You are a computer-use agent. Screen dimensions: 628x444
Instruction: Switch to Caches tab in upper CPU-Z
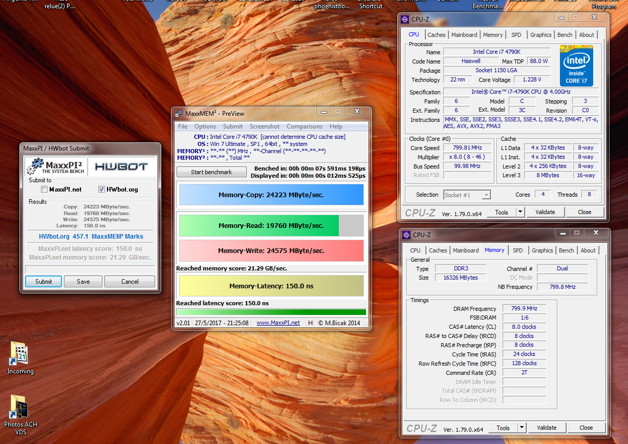click(x=437, y=35)
